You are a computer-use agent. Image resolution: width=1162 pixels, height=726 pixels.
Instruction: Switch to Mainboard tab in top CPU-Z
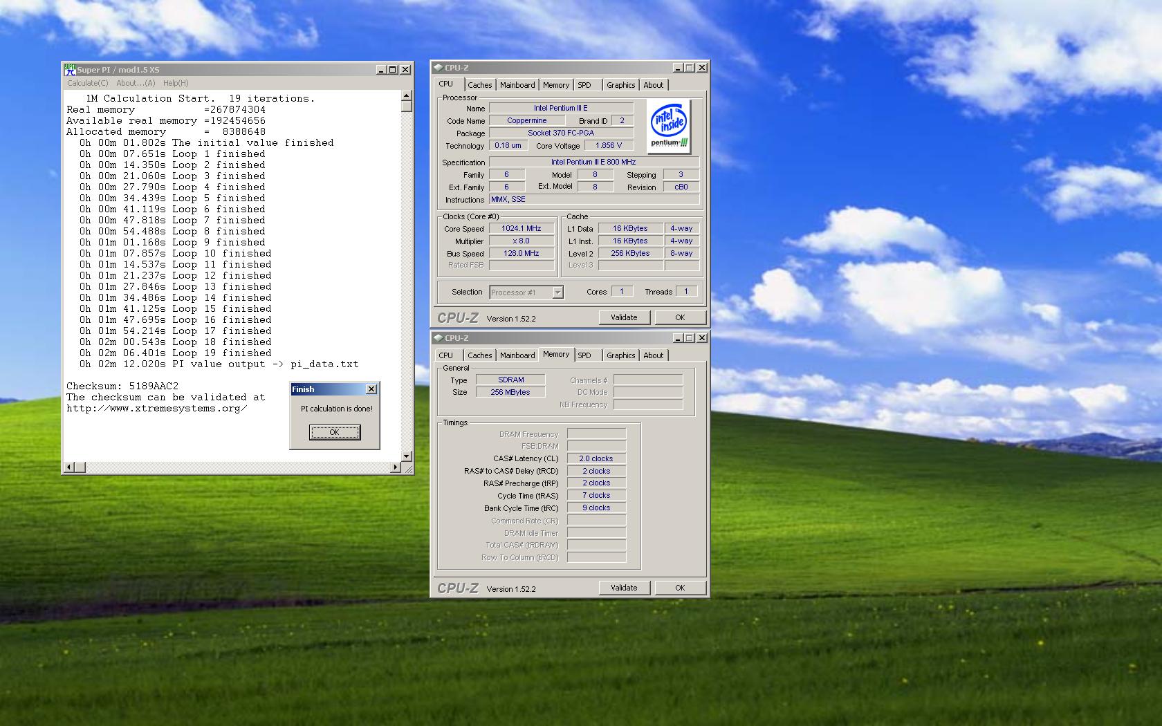[x=517, y=85]
